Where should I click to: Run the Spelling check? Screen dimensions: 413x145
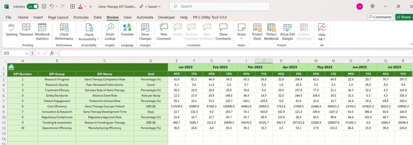point(12,30)
